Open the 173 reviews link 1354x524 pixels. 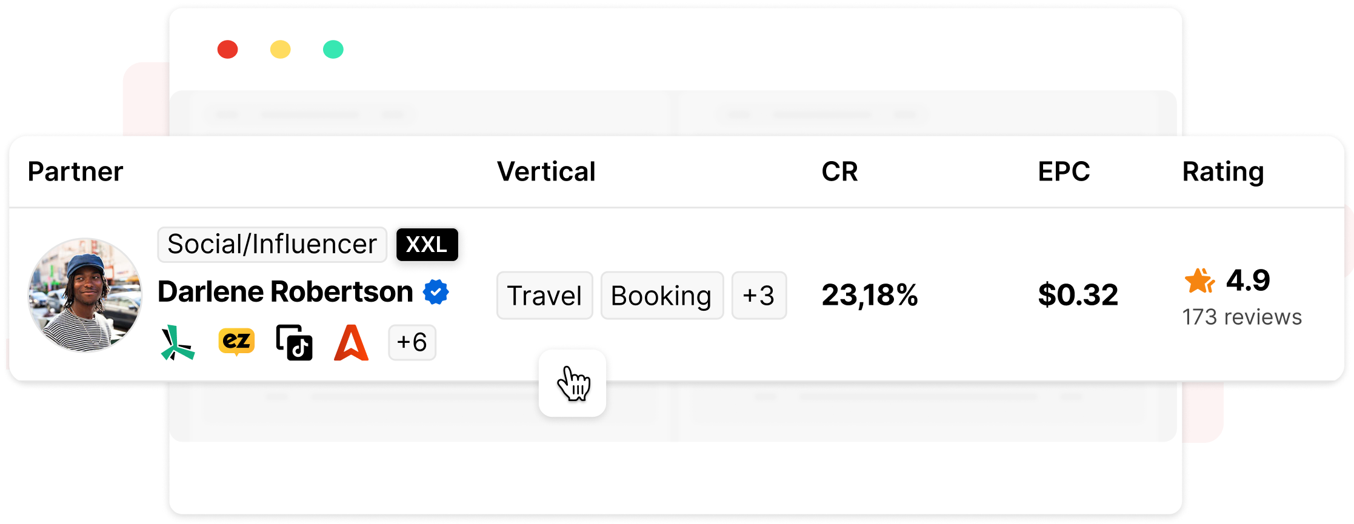point(1242,317)
